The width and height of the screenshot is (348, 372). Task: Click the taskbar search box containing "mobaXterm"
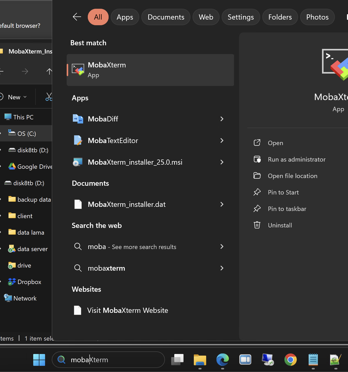click(x=108, y=360)
